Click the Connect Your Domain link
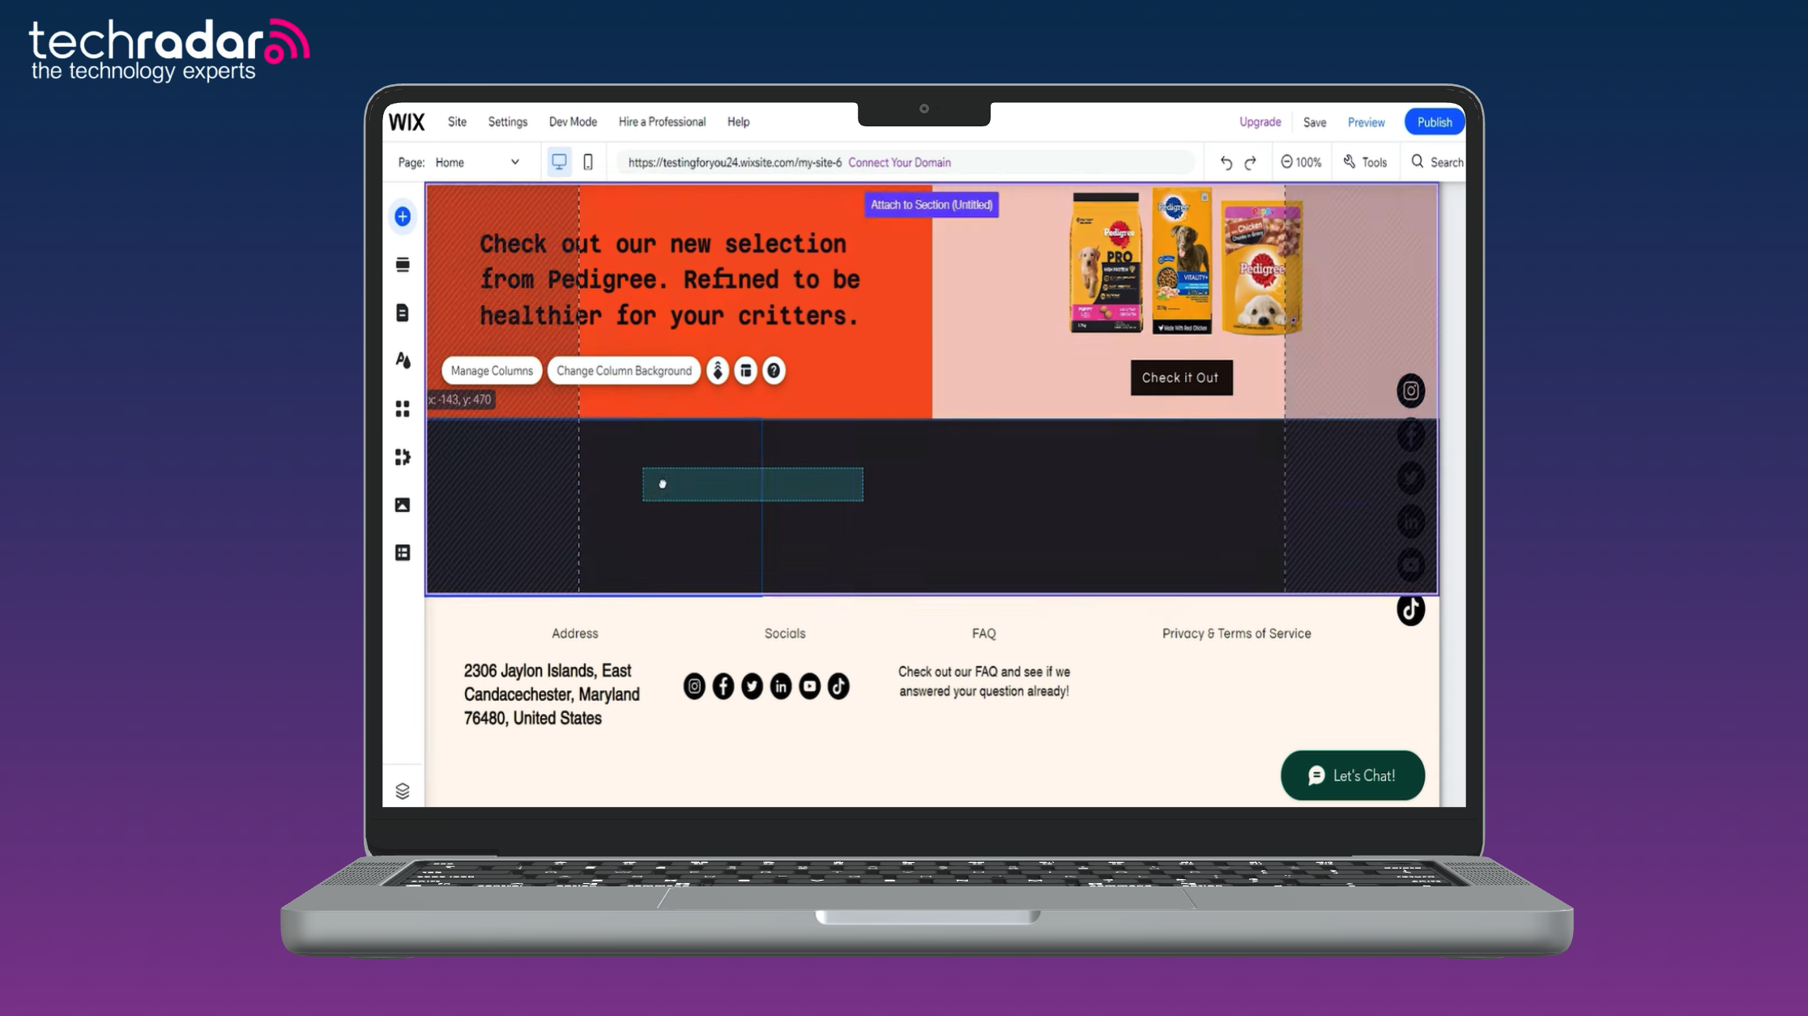This screenshot has height=1016, width=1808. 899,162
